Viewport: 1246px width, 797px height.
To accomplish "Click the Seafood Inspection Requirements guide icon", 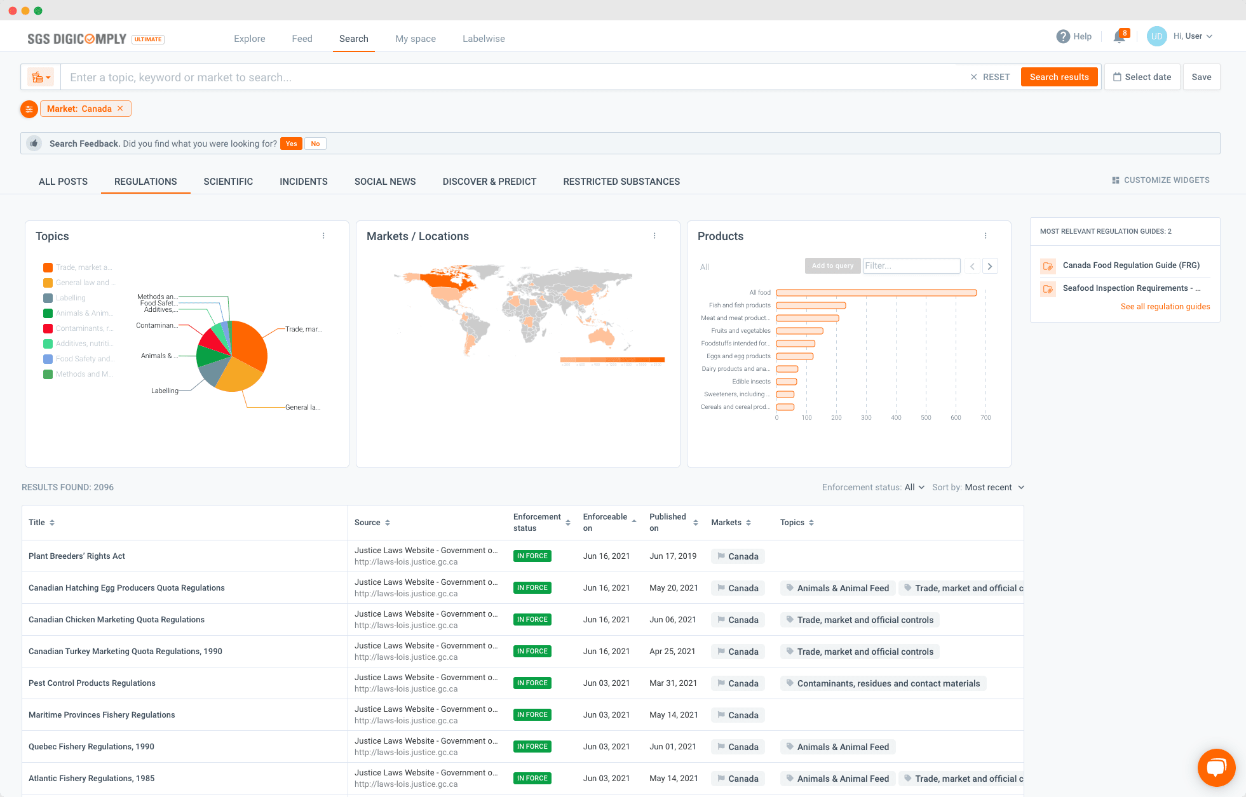I will (1048, 289).
